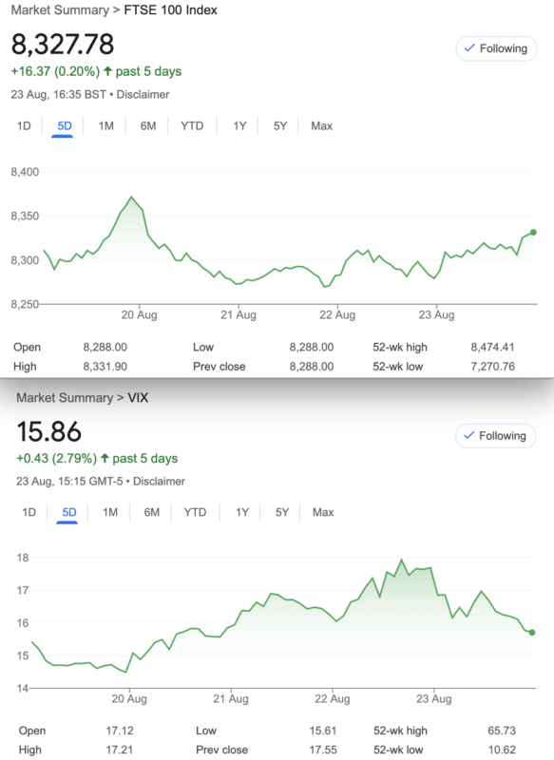Select the Max tab on the FTSE 100 chart
Image resolution: width=554 pixels, height=760 pixels.
(x=321, y=126)
